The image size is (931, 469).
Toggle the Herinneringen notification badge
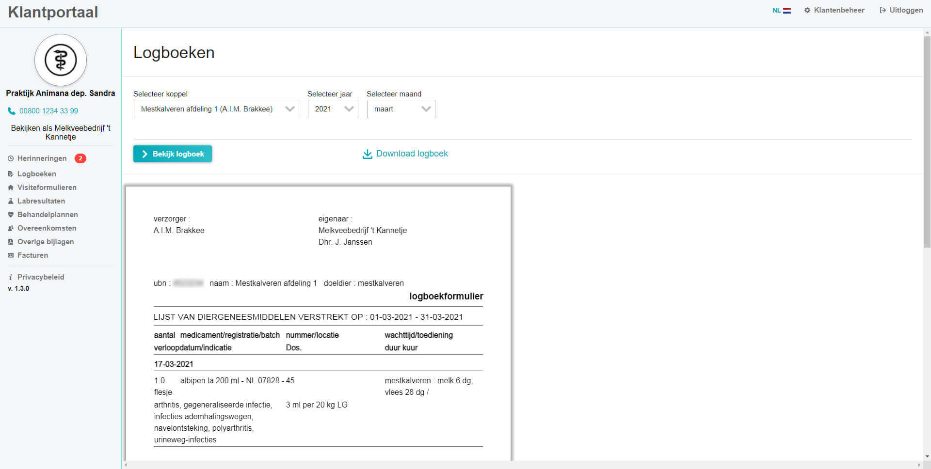click(80, 158)
